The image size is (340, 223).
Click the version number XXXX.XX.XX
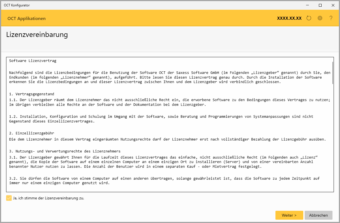click(289, 19)
